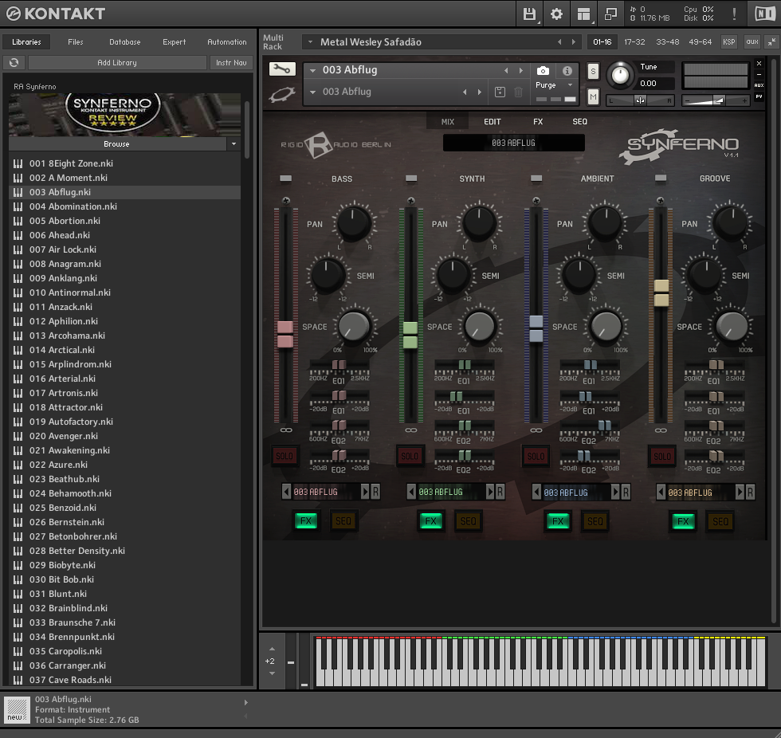The width and height of the screenshot is (781, 738).
Task: Switch to the Automation tab
Action: click(x=226, y=41)
